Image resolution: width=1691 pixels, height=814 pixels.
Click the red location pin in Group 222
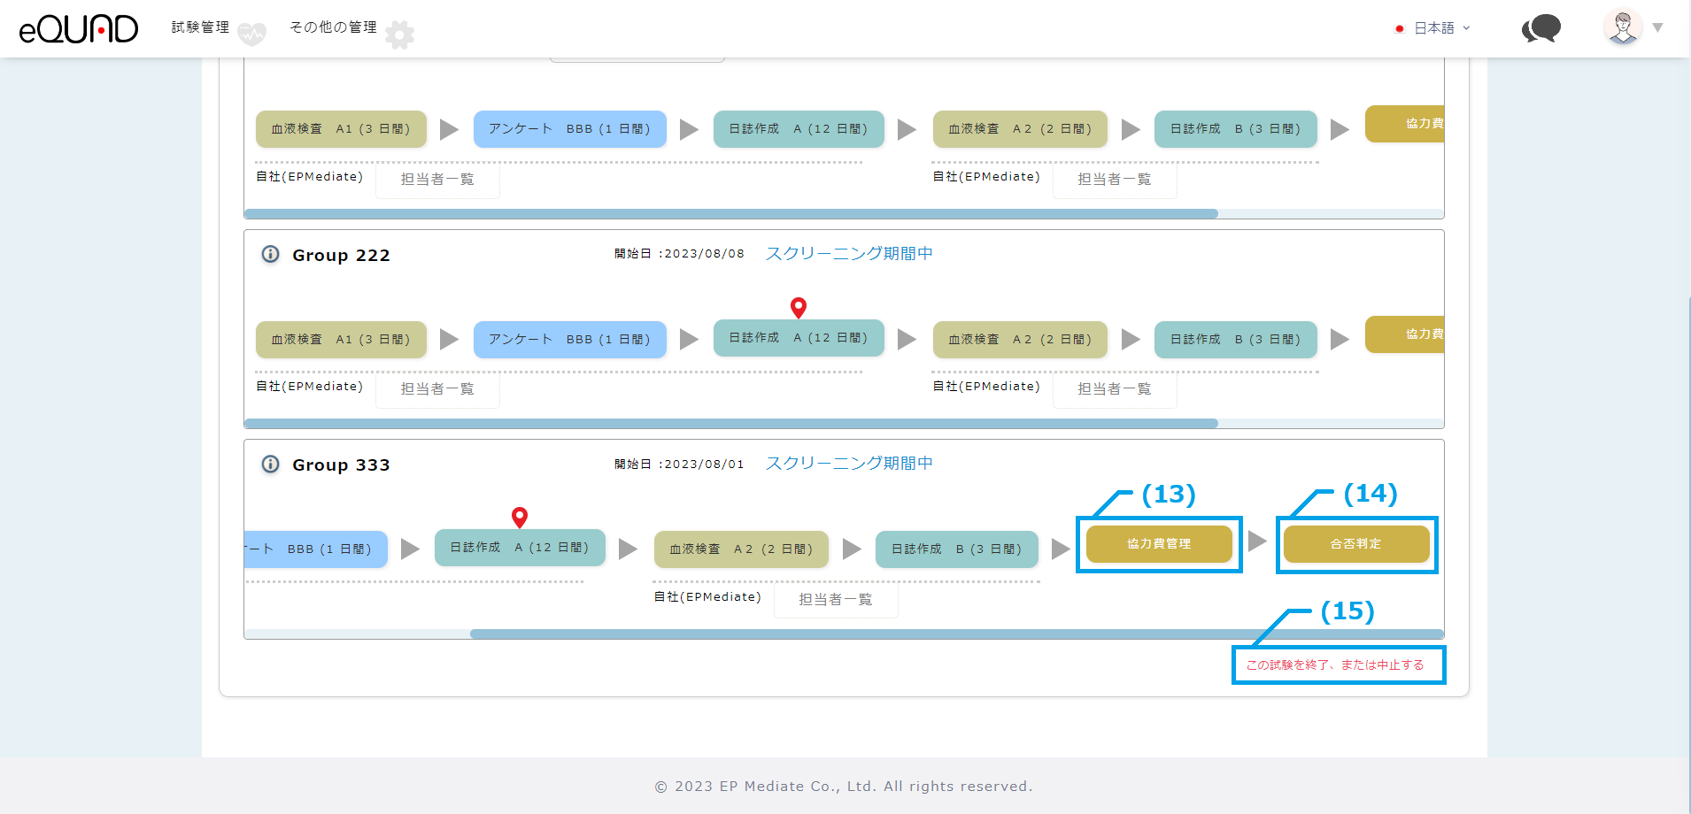(799, 307)
